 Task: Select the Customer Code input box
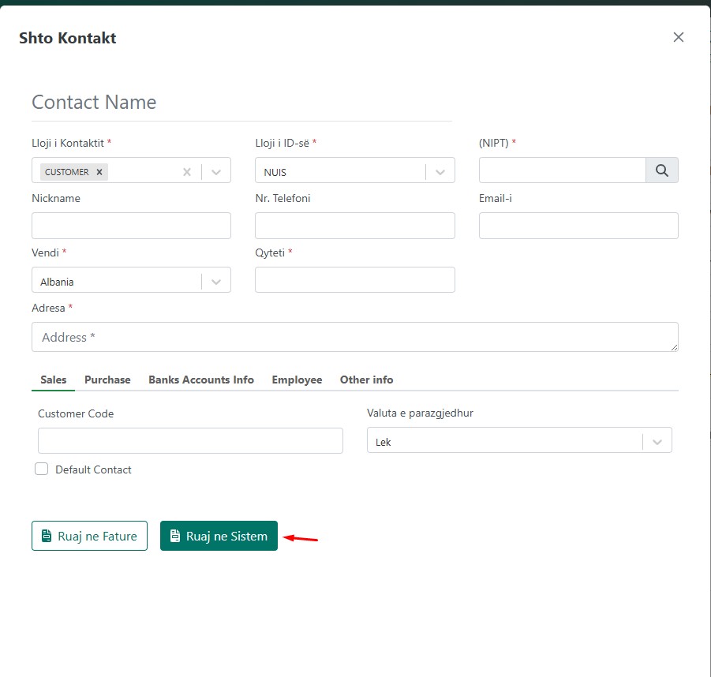pos(190,440)
